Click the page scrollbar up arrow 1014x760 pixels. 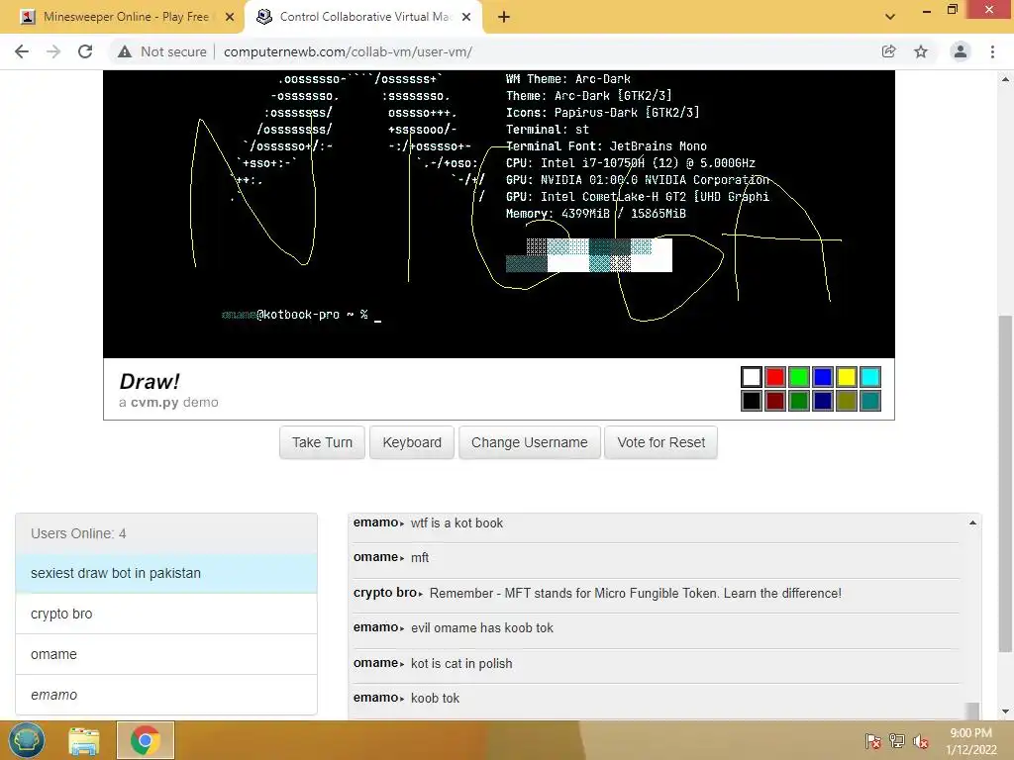point(1005,79)
